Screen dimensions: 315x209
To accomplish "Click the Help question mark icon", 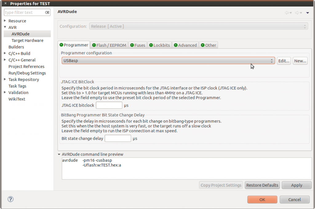I will coord(10,199).
